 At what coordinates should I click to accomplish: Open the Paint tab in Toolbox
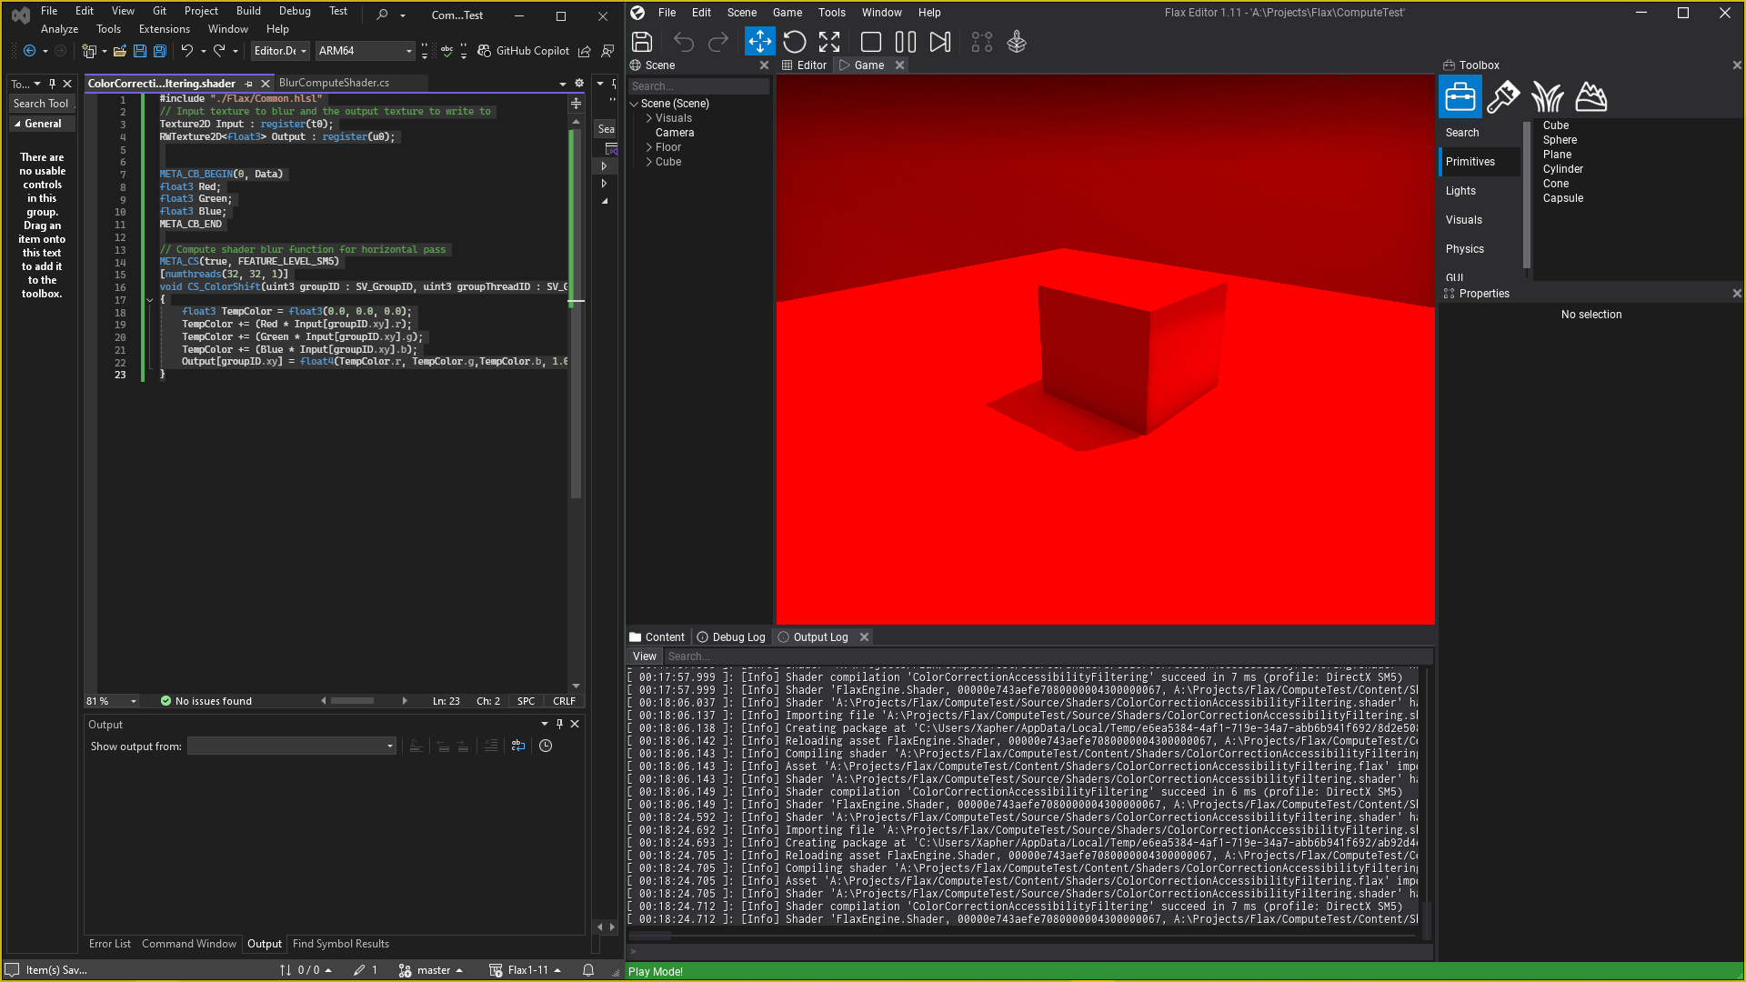tap(1503, 97)
